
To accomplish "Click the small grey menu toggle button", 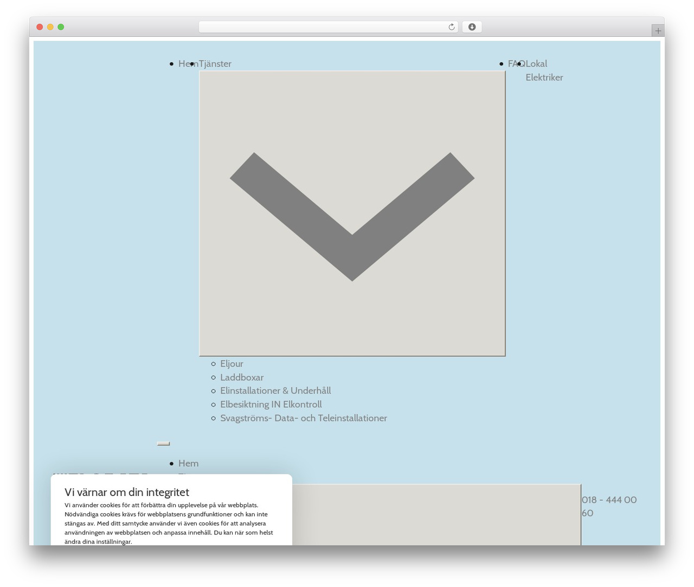I will coord(163,443).
